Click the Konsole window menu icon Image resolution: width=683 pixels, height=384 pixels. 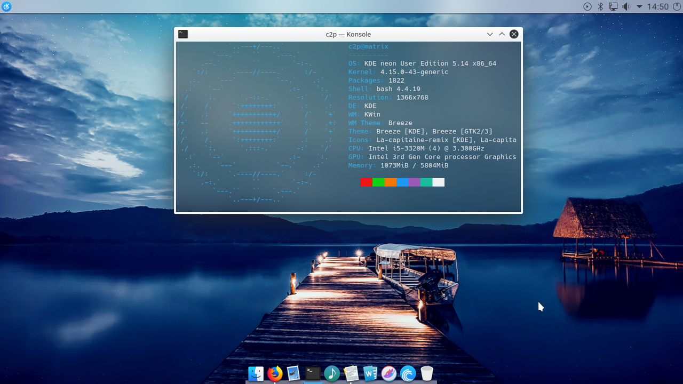click(183, 34)
